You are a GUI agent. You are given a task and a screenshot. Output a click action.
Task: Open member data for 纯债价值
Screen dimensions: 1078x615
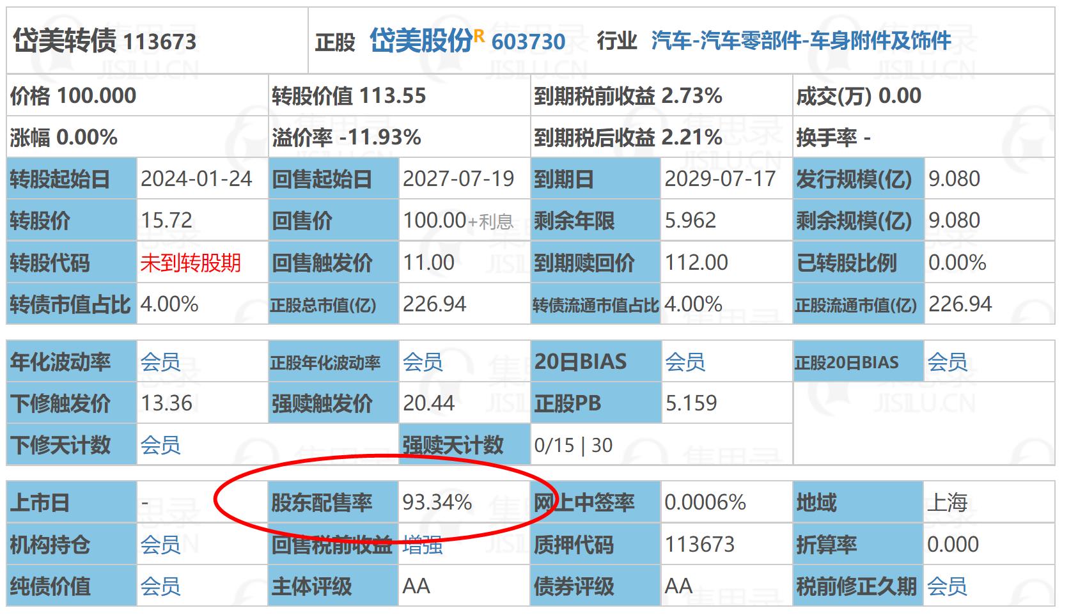[160, 584]
